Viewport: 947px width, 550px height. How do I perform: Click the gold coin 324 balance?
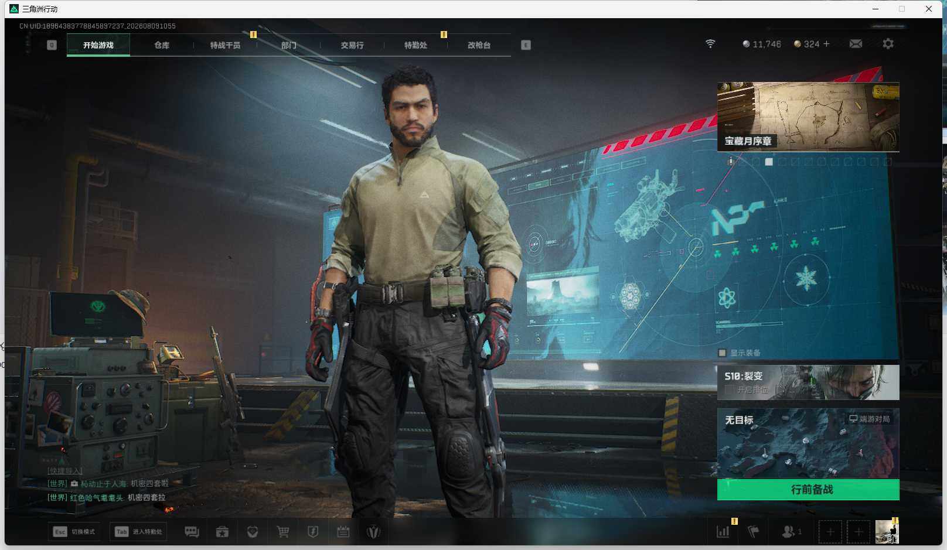(806, 44)
